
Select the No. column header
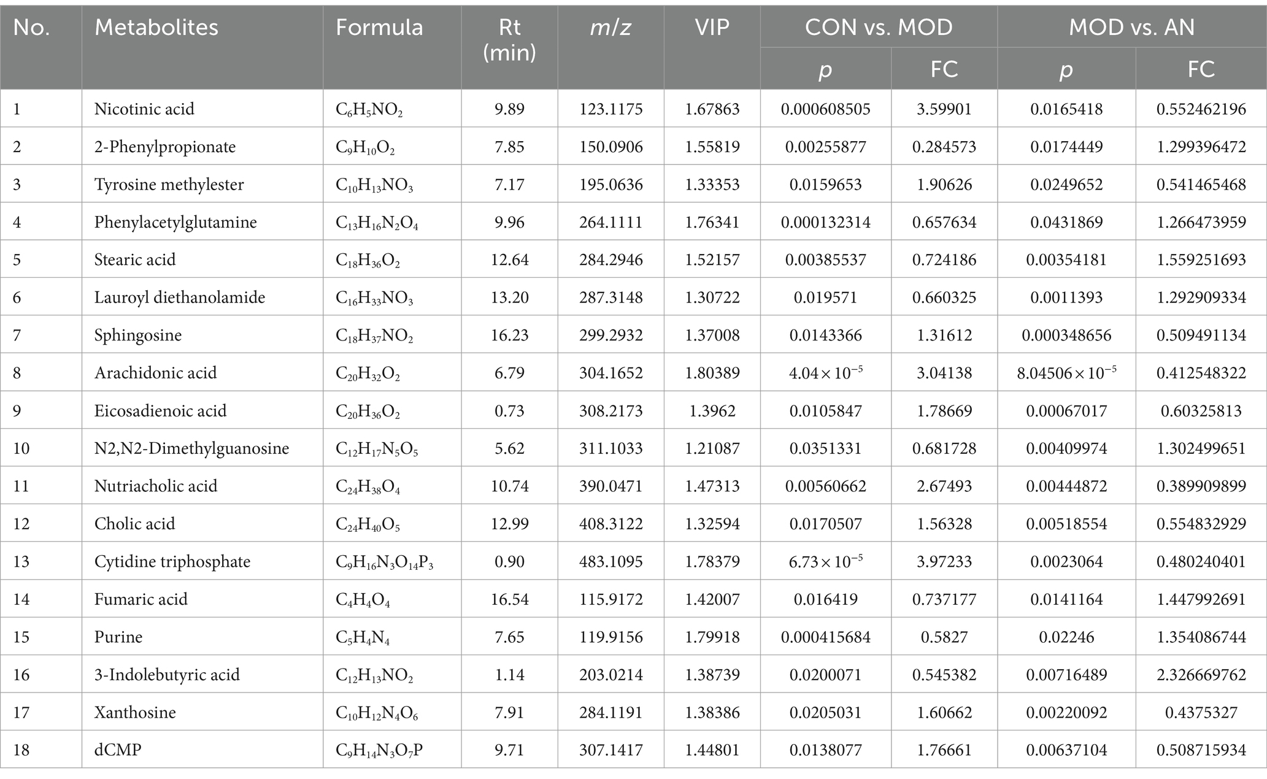pyautogui.click(x=31, y=28)
